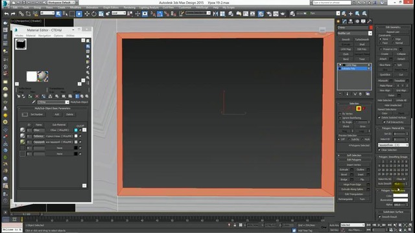Click the TurboSmooth modifier button
415x233 pixels.
362,39
